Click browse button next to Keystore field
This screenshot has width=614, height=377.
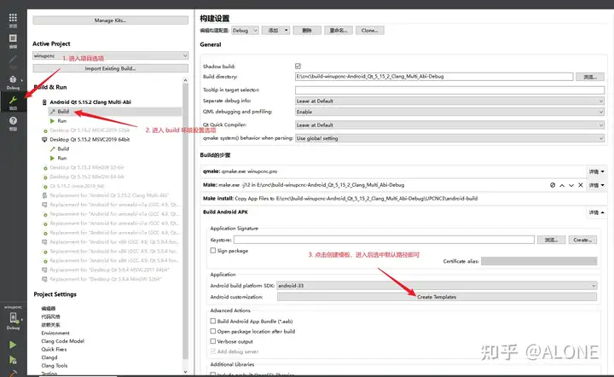pos(552,240)
